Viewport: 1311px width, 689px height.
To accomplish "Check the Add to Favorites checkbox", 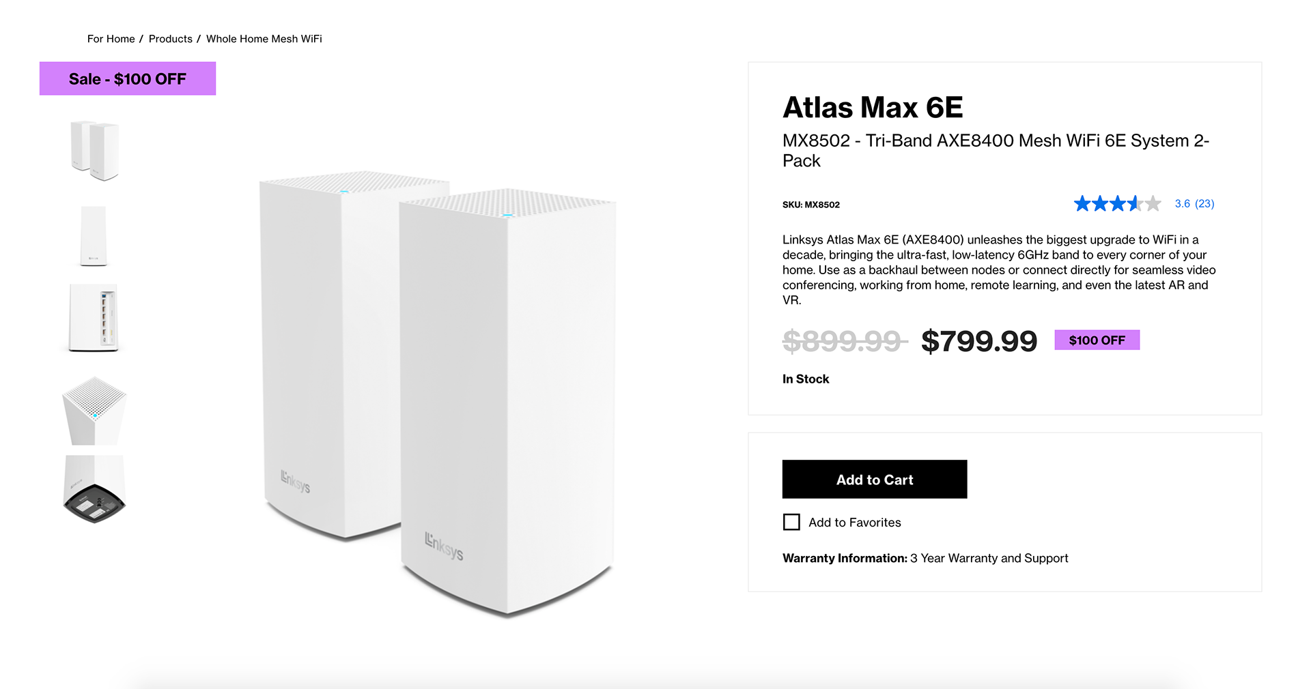I will [x=791, y=523].
